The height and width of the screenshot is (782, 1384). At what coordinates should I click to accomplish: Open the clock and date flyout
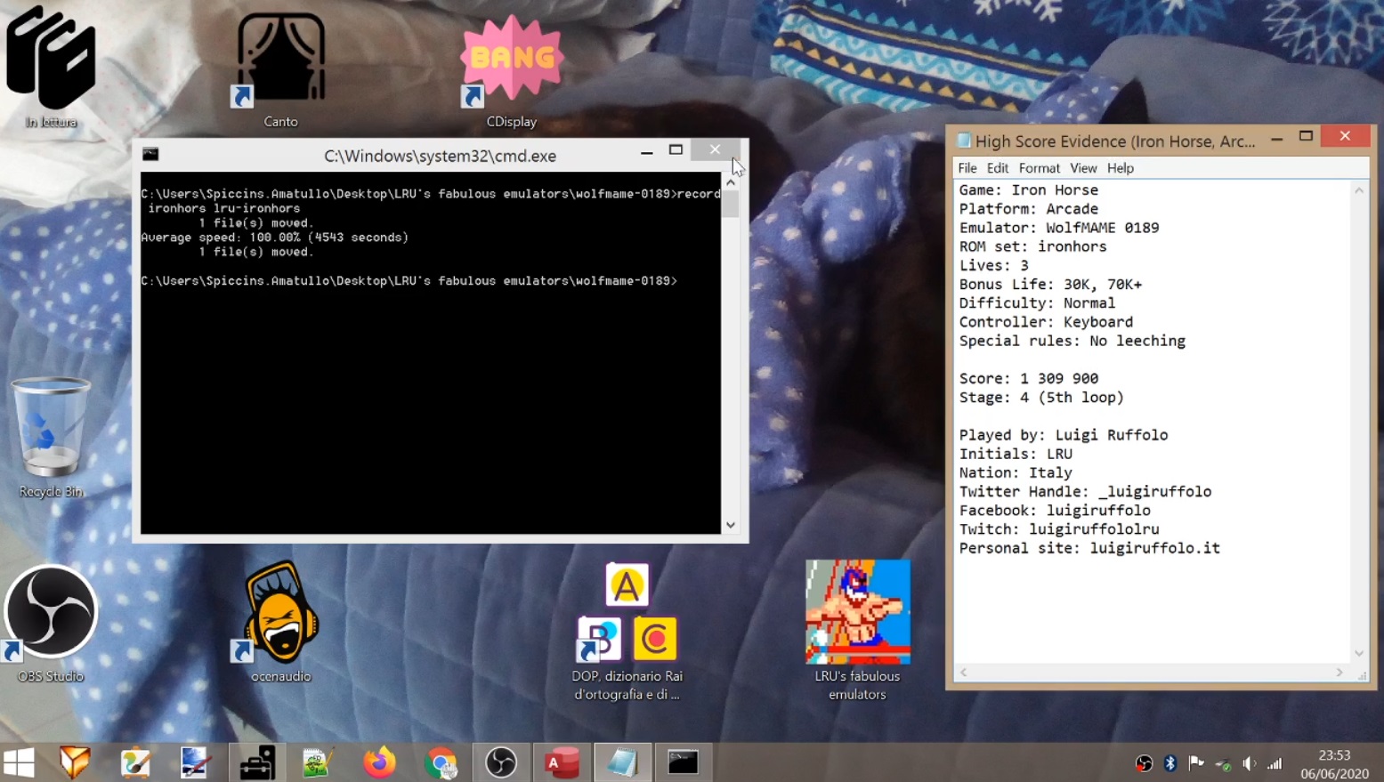coord(1334,764)
